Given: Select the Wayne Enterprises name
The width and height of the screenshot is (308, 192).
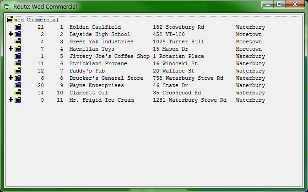Looking at the screenshot, I should (x=97, y=85).
